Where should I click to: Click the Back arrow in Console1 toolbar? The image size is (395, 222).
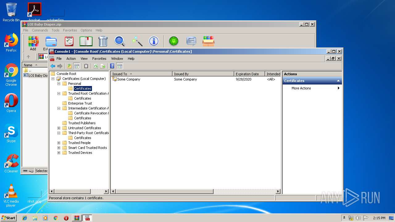pos(53,66)
